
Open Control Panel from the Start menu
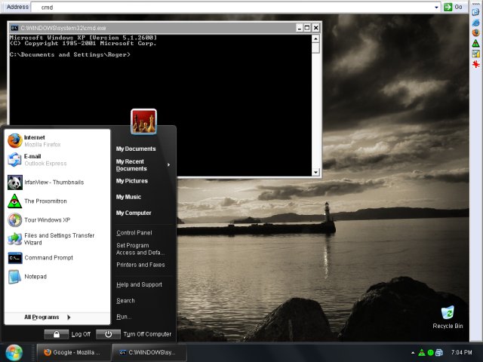coord(134,233)
